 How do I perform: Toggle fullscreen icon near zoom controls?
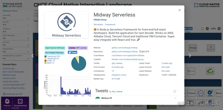point(202,29)
